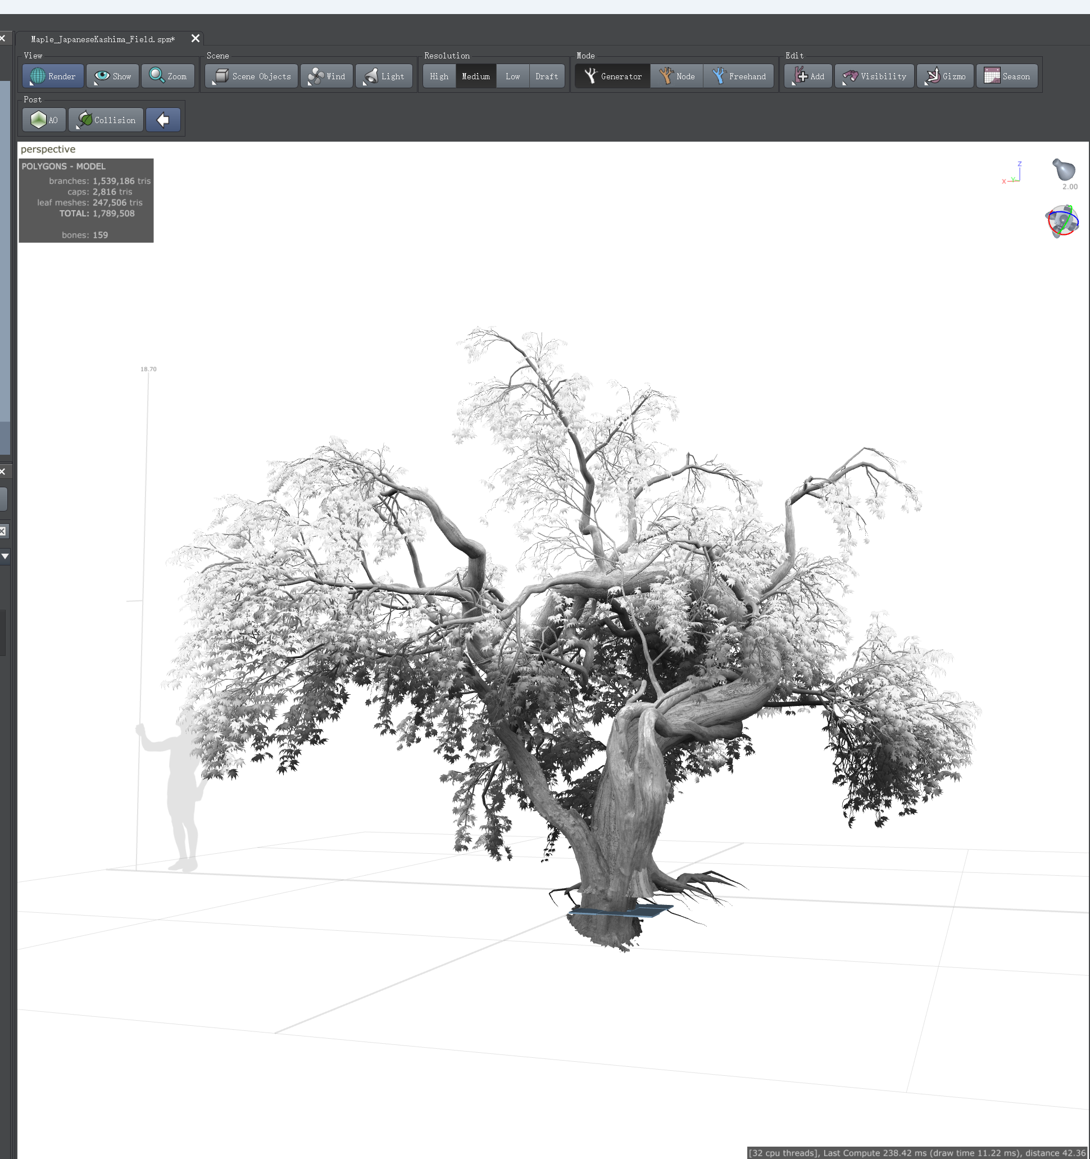The height and width of the screenshot is (1159, 1090).
Task: Select Generator mode
Action: tap(612, 76)
